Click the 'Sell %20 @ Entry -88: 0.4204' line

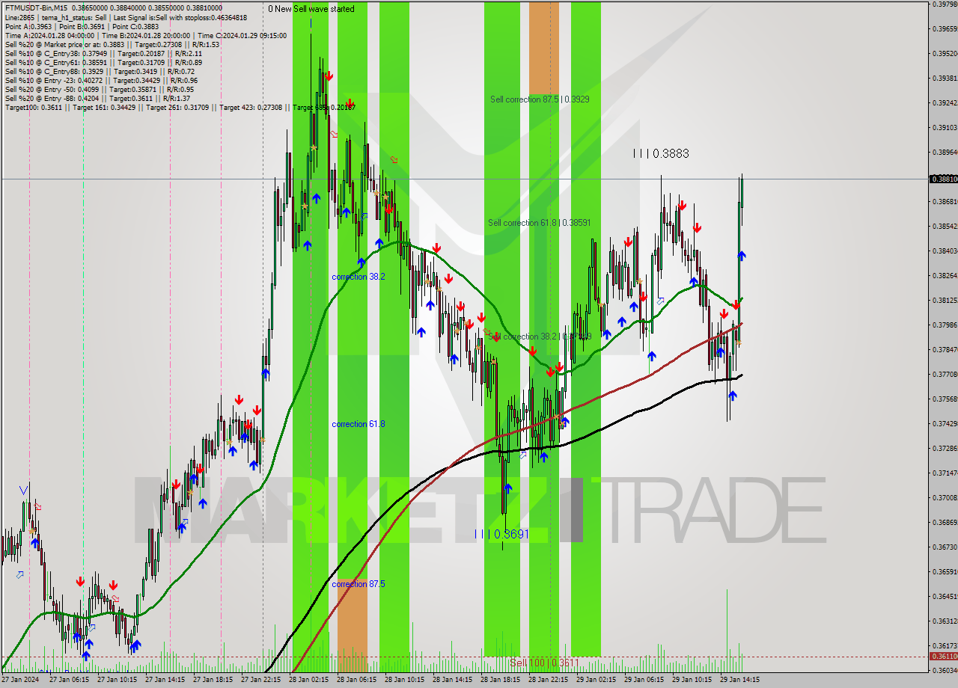97,98
